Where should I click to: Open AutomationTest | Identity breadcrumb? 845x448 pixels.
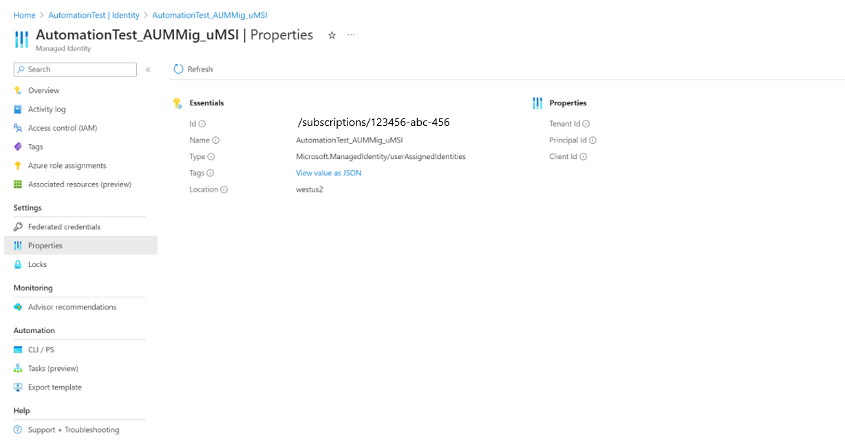(x=94, y=15)
